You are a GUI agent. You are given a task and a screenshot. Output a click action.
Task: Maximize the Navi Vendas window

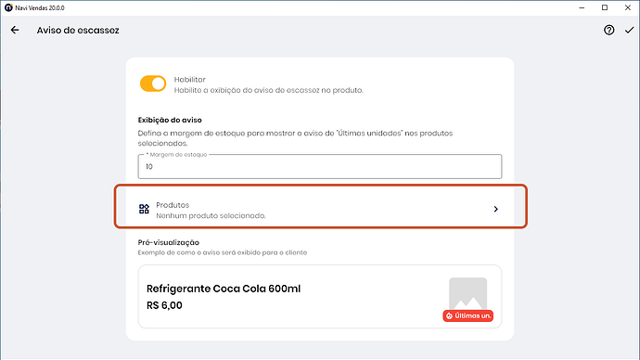pyautogui.click(x=605, y=7)
